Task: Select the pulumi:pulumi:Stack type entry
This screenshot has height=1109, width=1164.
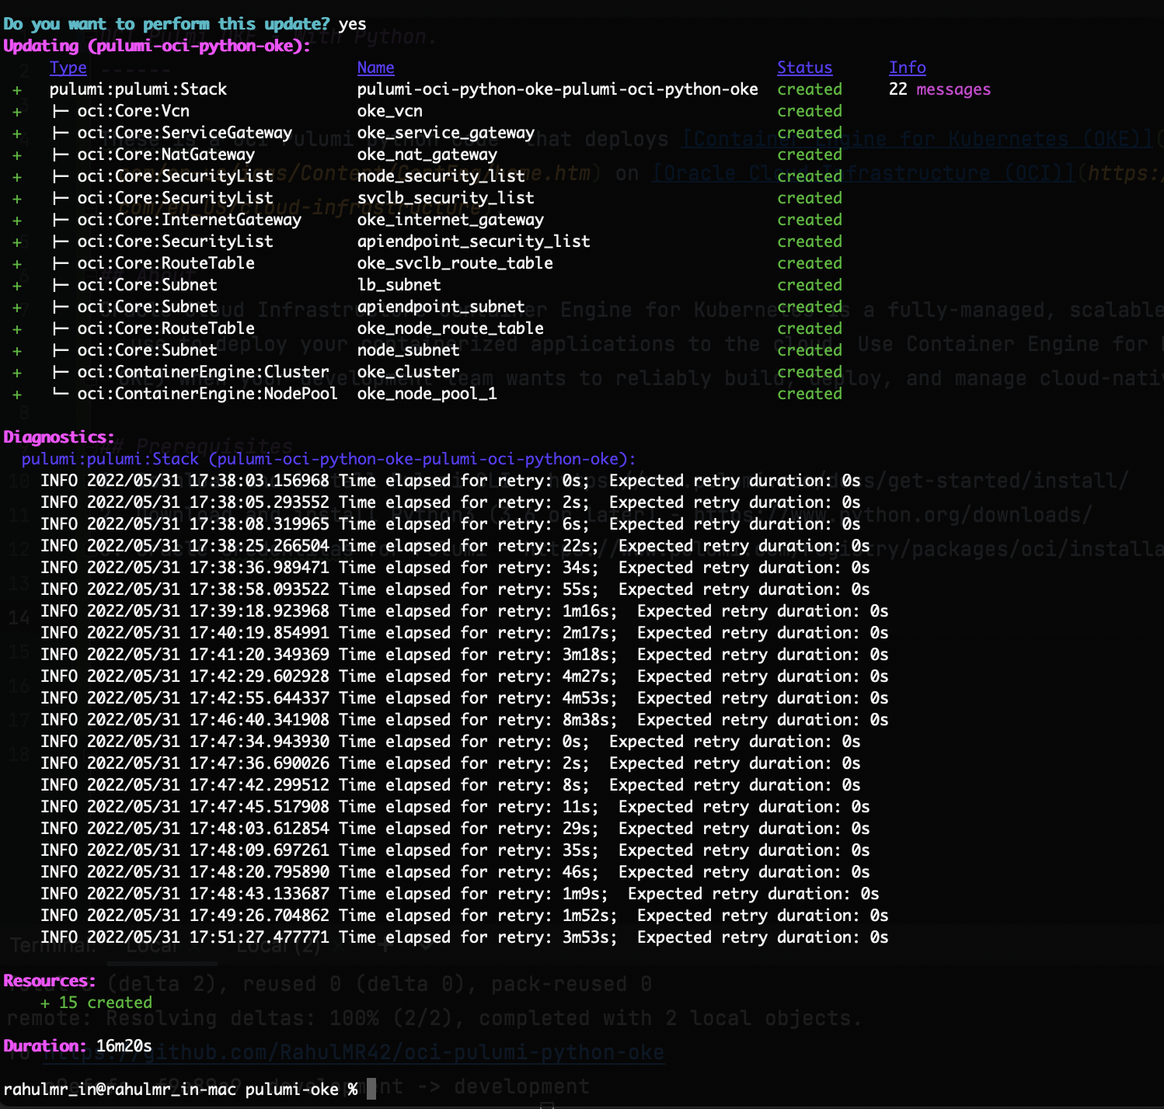Action: pos(138,89)
